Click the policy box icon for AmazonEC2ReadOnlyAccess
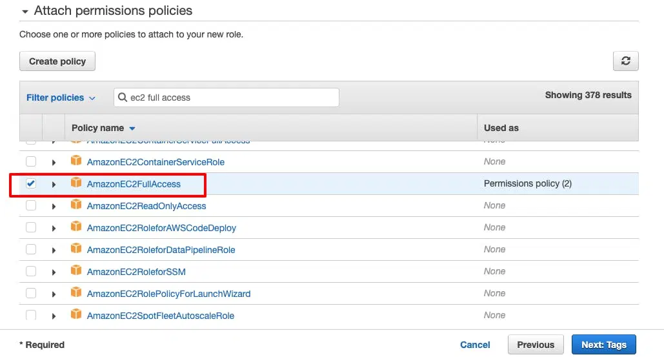 (76, 205)
